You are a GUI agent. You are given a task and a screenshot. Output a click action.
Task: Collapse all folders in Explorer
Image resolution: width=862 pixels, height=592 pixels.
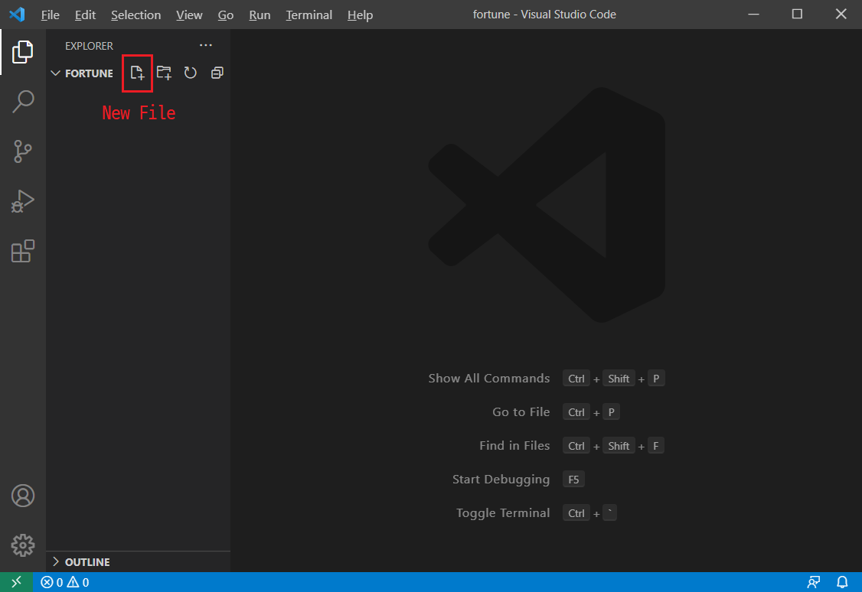[217, 73]
